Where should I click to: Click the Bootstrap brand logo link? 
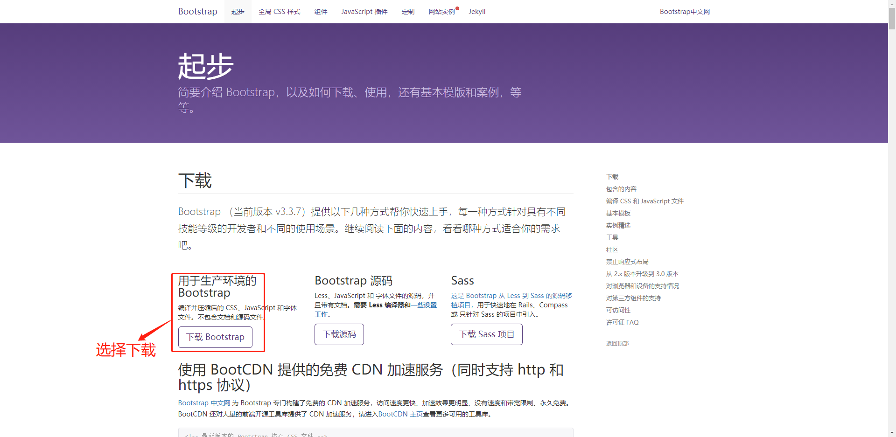pos(197,12)
